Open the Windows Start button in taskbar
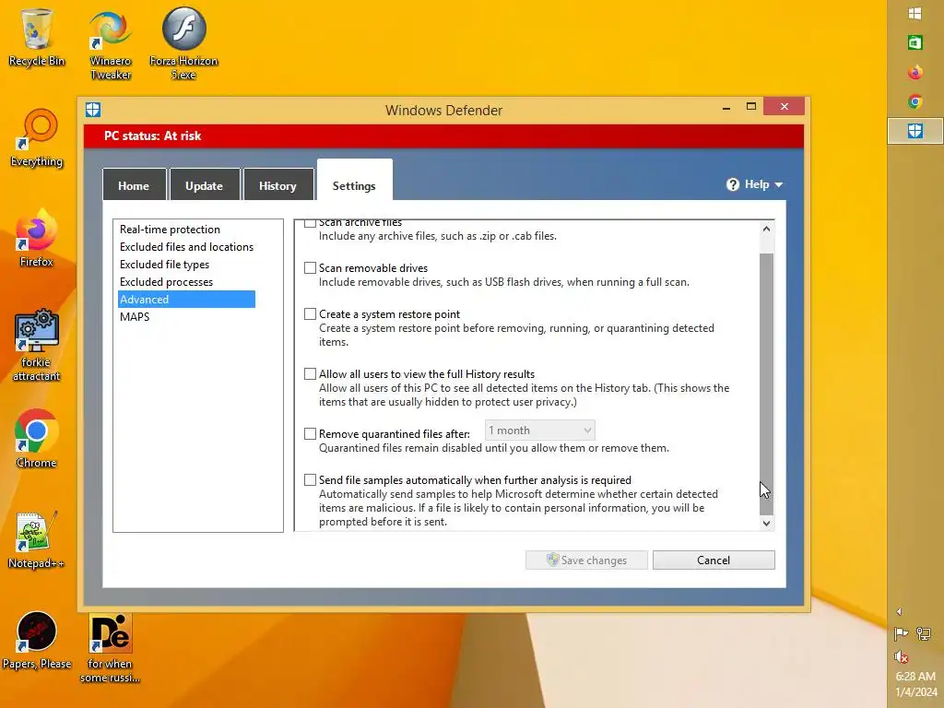The image size is (944, 708). 915,14
